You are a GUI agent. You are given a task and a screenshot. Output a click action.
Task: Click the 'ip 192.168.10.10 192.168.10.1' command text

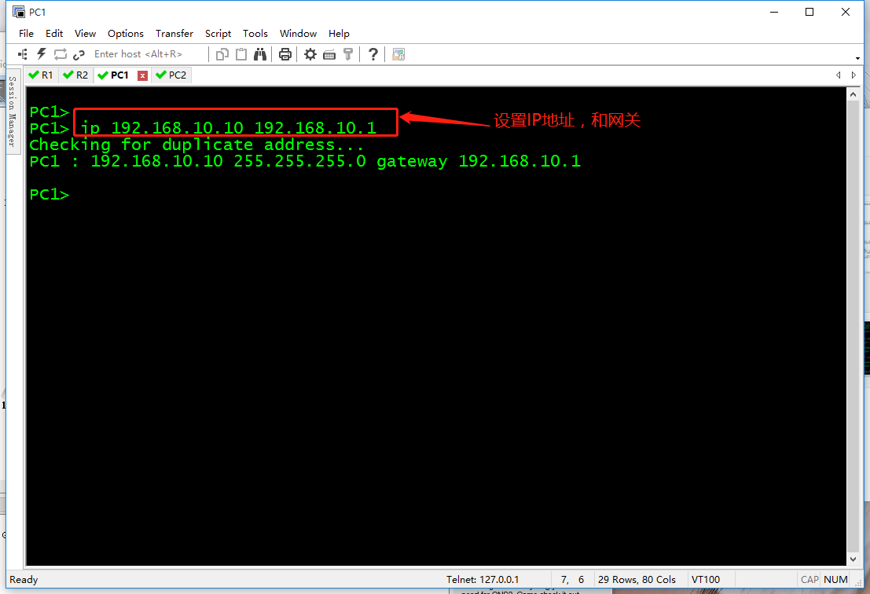229,128
